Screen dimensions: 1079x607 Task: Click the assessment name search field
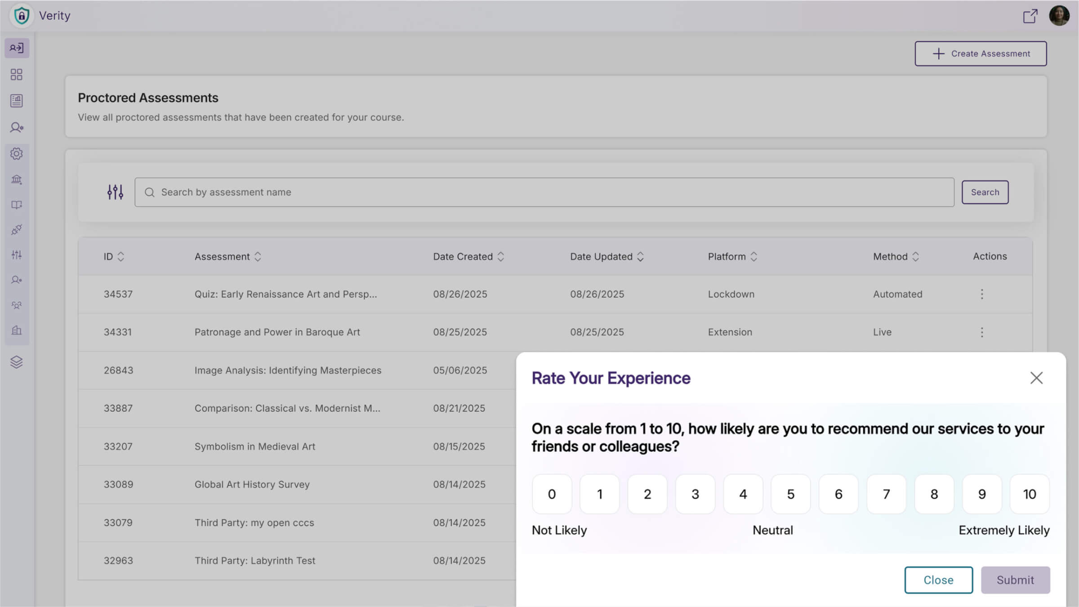pyautogui.click(x=544, y=192)
